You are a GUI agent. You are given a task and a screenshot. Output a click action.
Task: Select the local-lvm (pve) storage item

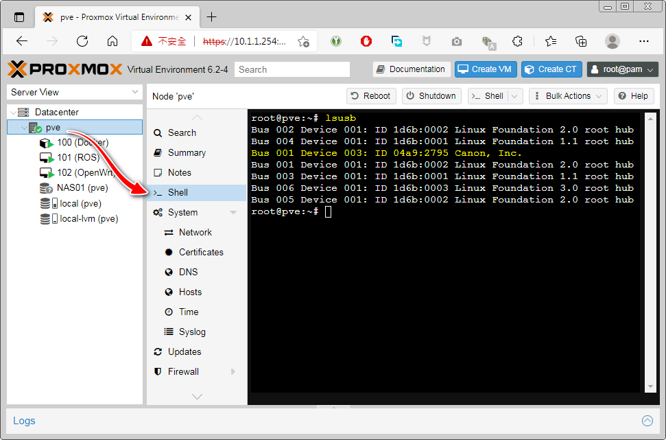click(88, 219)
